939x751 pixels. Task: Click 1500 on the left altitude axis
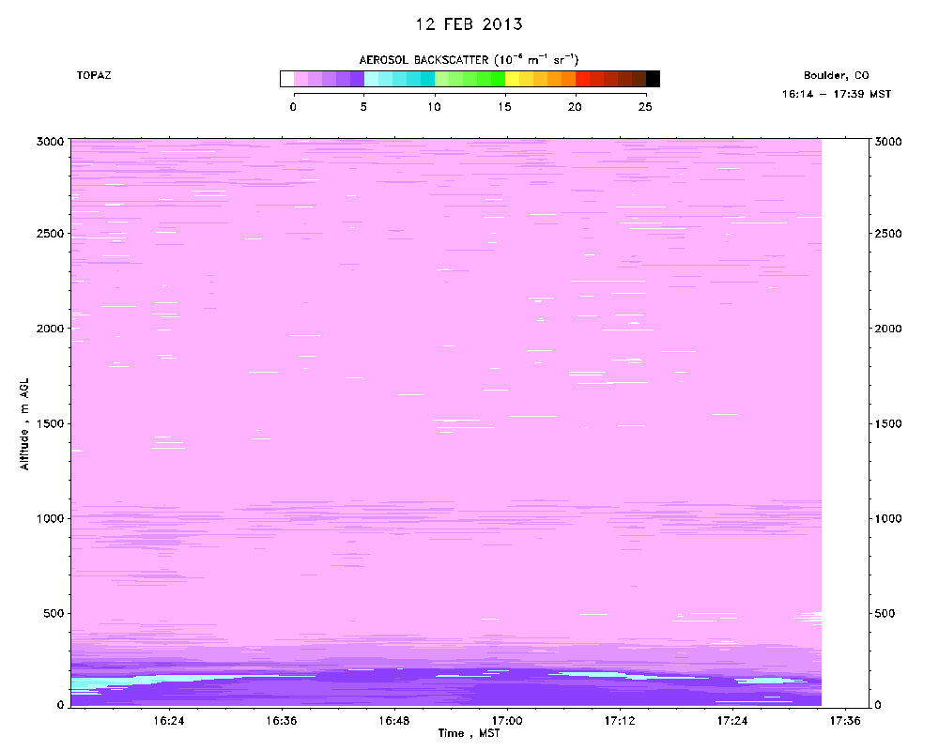pyautogui.click(x=51, y=424)
